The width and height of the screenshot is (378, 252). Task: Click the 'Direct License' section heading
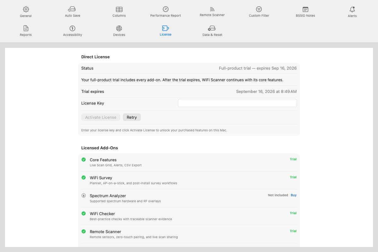[95, 57]
